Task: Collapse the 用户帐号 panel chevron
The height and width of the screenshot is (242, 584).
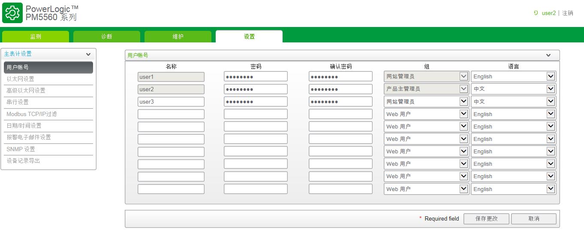Action: click(x=548, y=55)
